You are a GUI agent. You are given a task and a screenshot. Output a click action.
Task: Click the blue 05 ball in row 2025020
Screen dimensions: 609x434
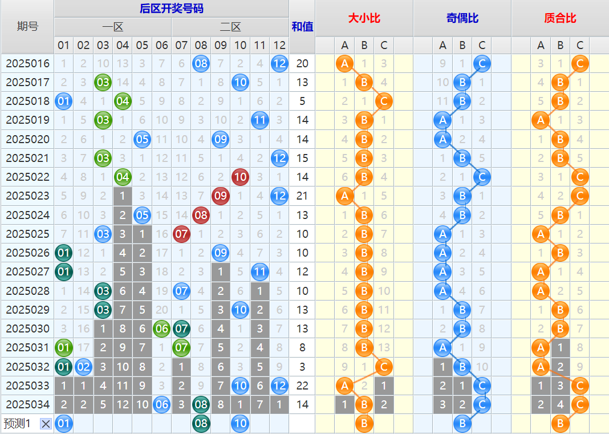[142, 139]
